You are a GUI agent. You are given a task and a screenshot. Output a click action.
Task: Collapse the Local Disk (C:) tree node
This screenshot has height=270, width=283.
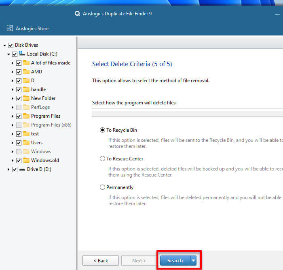point(9,54)
